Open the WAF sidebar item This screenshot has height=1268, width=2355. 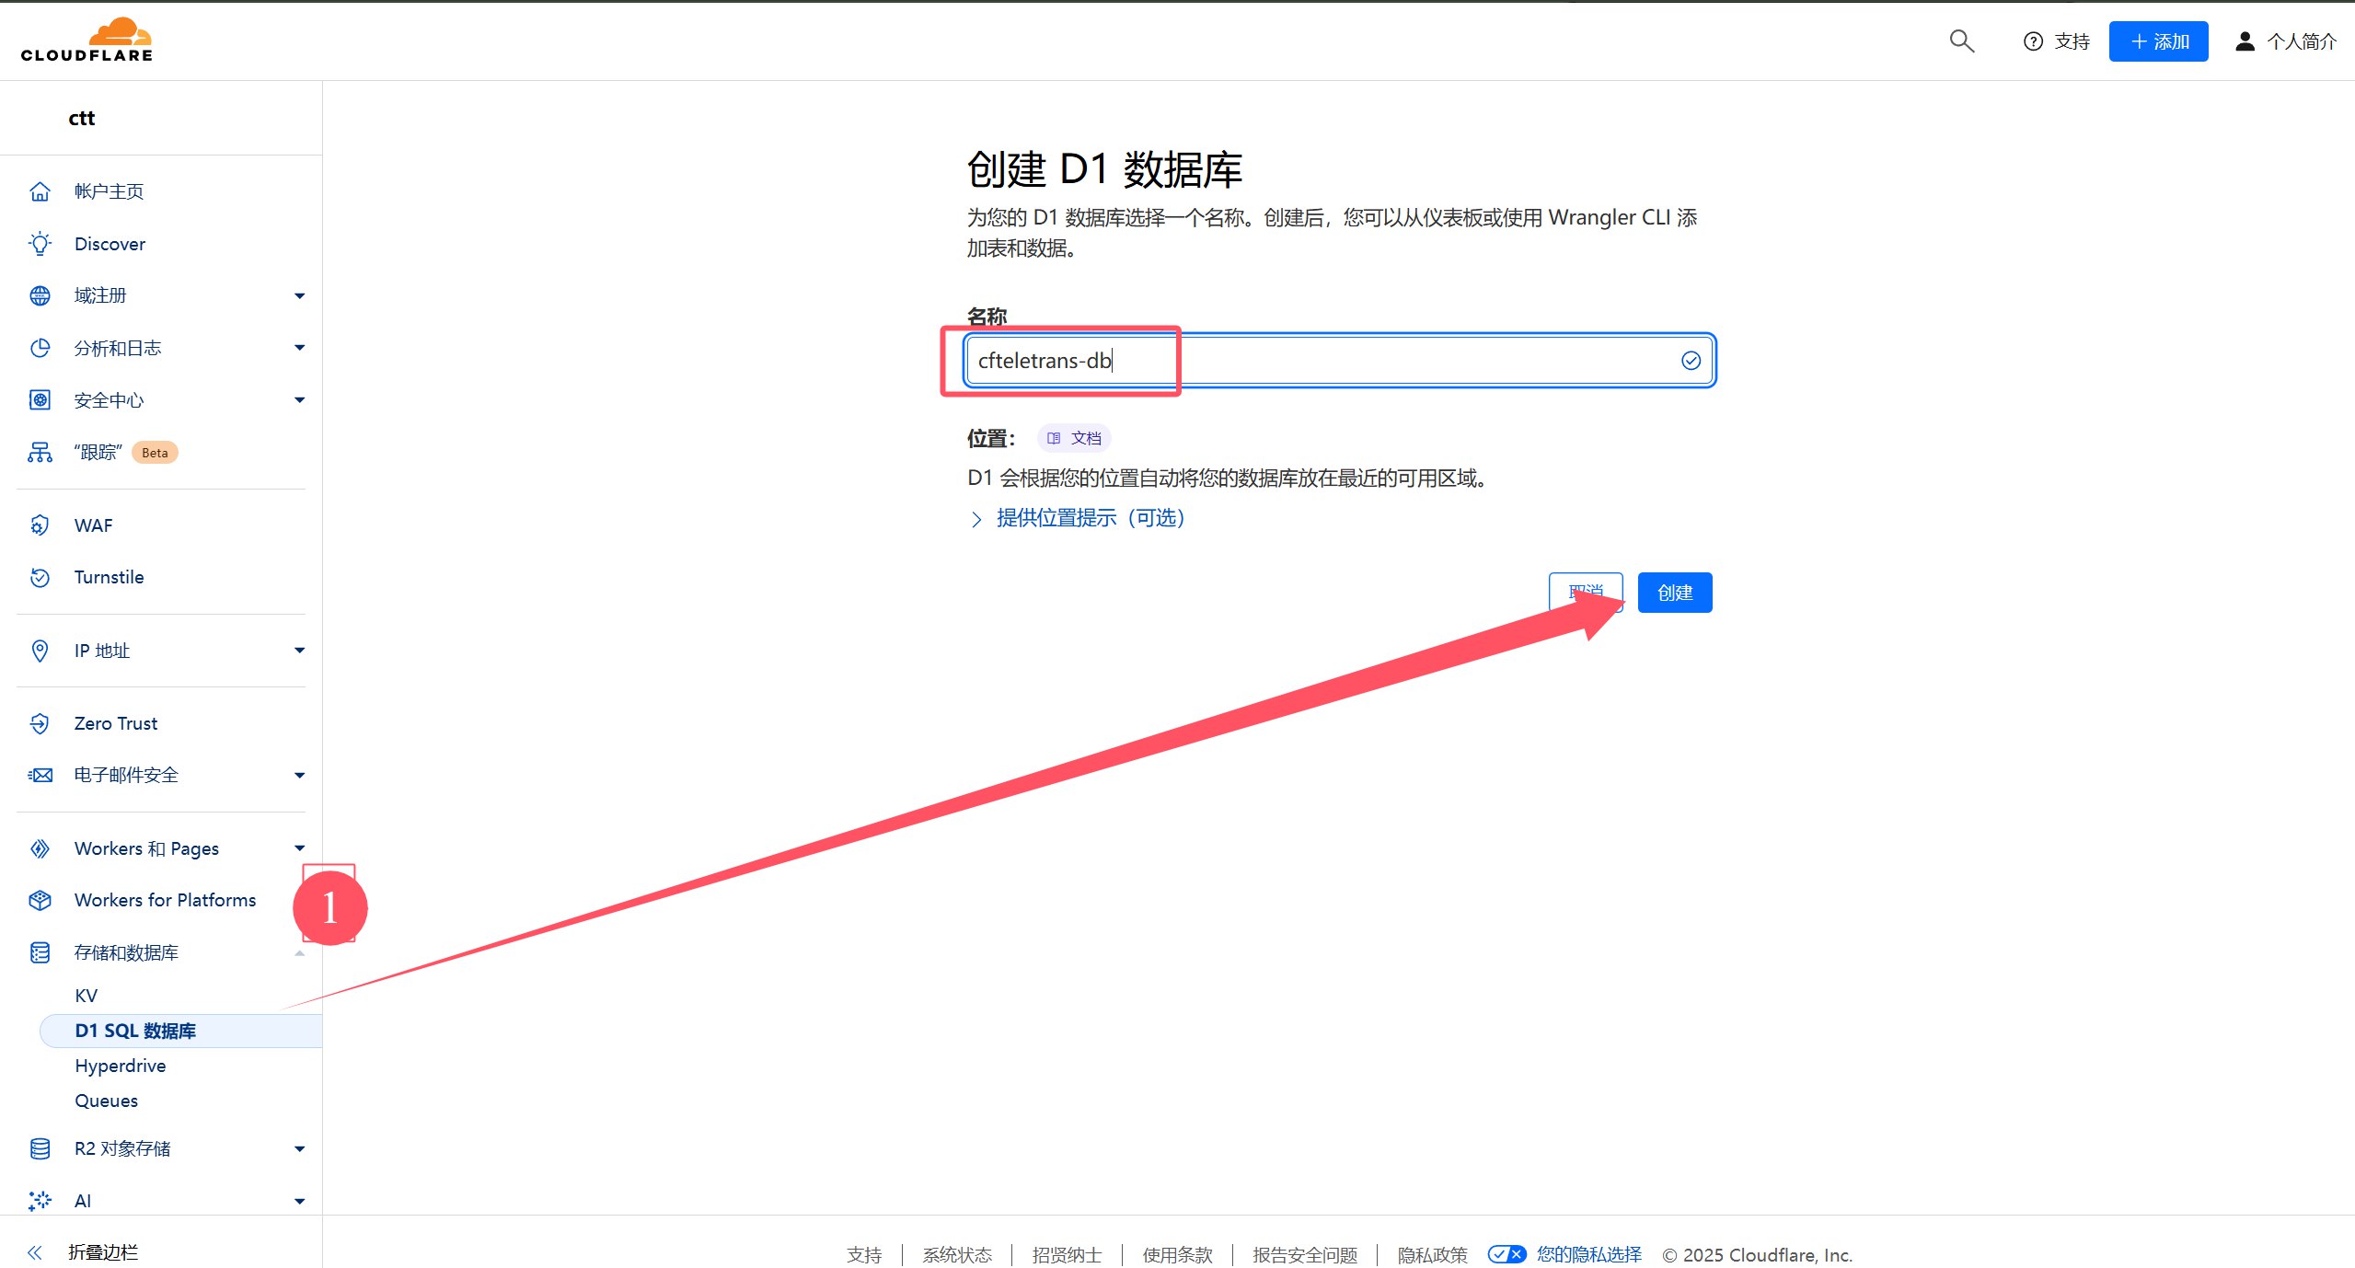tap(94, 525)
